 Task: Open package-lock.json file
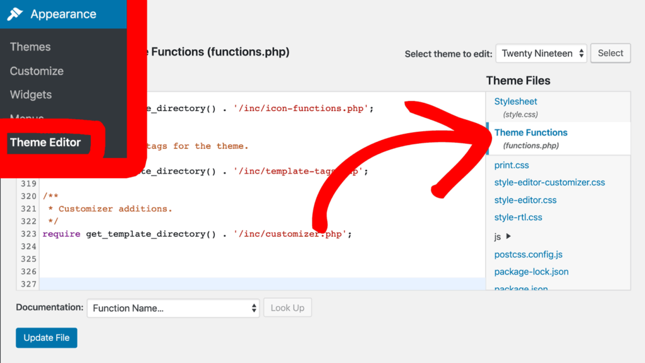pos(531,272)
